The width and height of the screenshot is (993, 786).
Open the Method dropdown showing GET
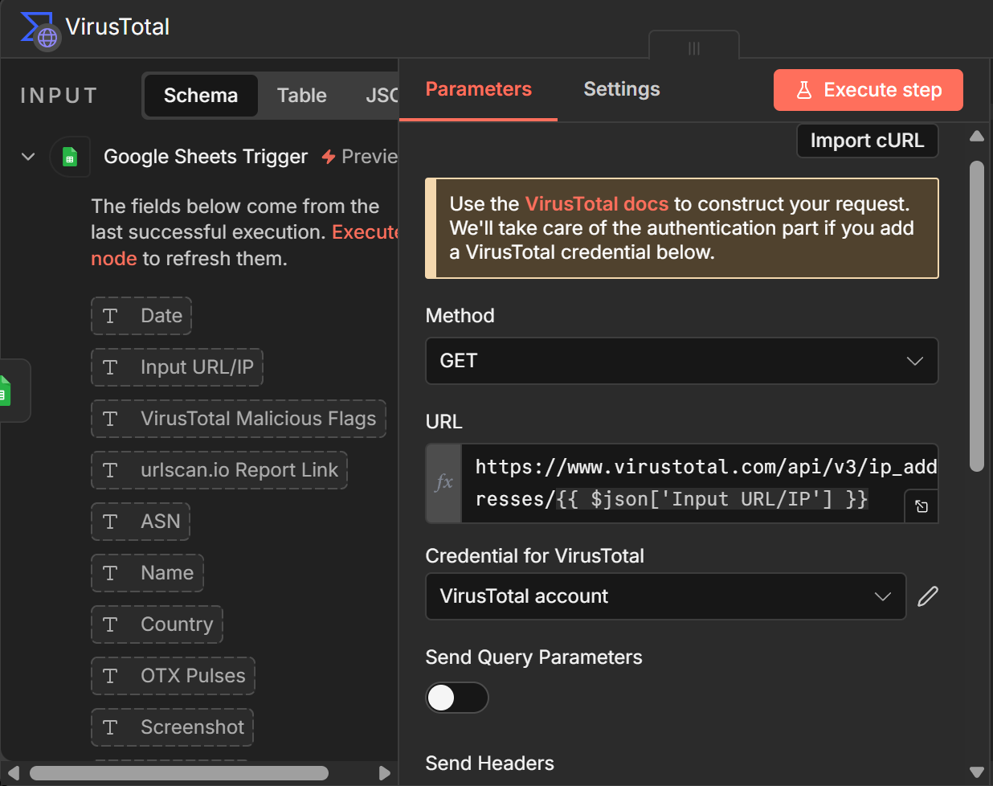tap(681, 361)
